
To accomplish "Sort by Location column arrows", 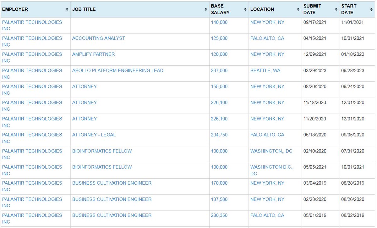I will click(298, 9).
